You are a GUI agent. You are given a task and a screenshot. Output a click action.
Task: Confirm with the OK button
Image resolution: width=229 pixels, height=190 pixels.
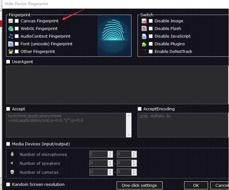(196, 185)
